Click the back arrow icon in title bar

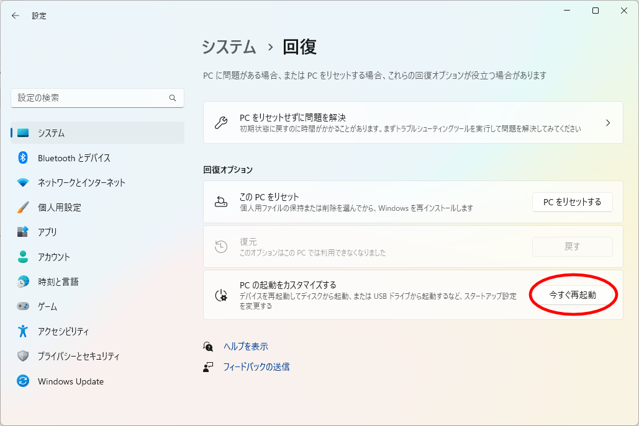[x=16, y=16]
